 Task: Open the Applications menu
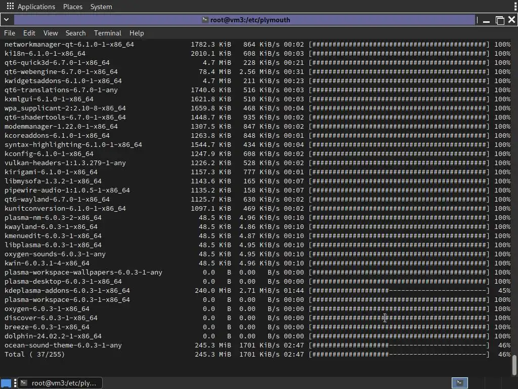[x=36, y=7]
